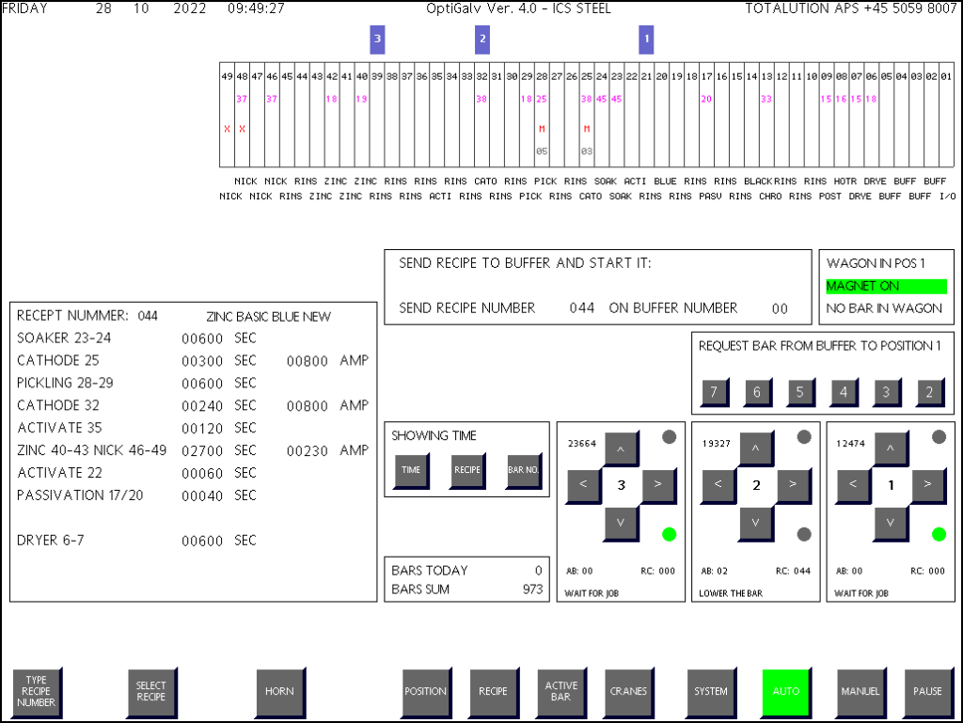
Task: Open Type Recipe Number entry
Action: pos(37,692)
